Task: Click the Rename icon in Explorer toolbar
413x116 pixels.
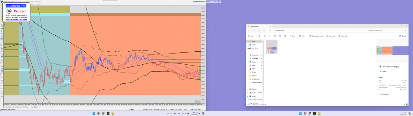Action: pos(275,36)
